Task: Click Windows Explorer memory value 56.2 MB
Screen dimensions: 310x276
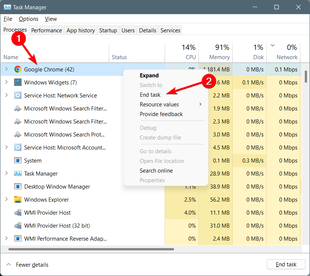Action: click(220, 199)
